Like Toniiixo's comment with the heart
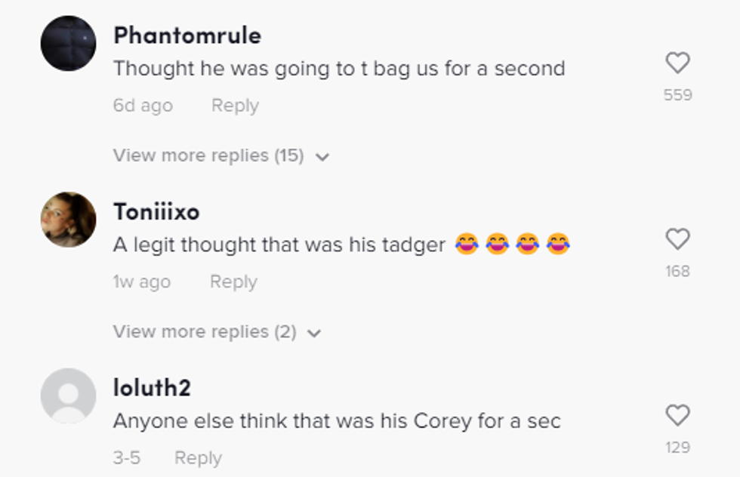This screenshot has height=477, width=740. click(677, 239)
